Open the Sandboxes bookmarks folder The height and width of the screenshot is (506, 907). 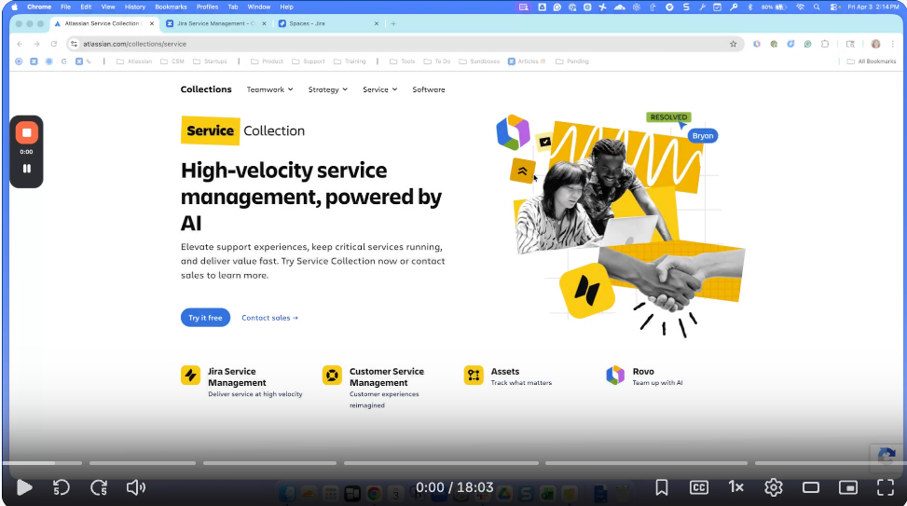479,62
